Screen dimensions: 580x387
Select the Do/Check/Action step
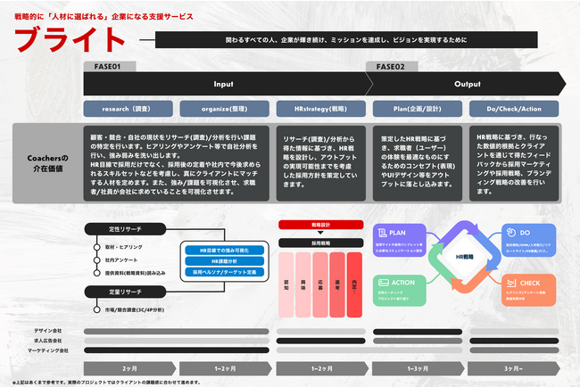(x=514, y=109)
